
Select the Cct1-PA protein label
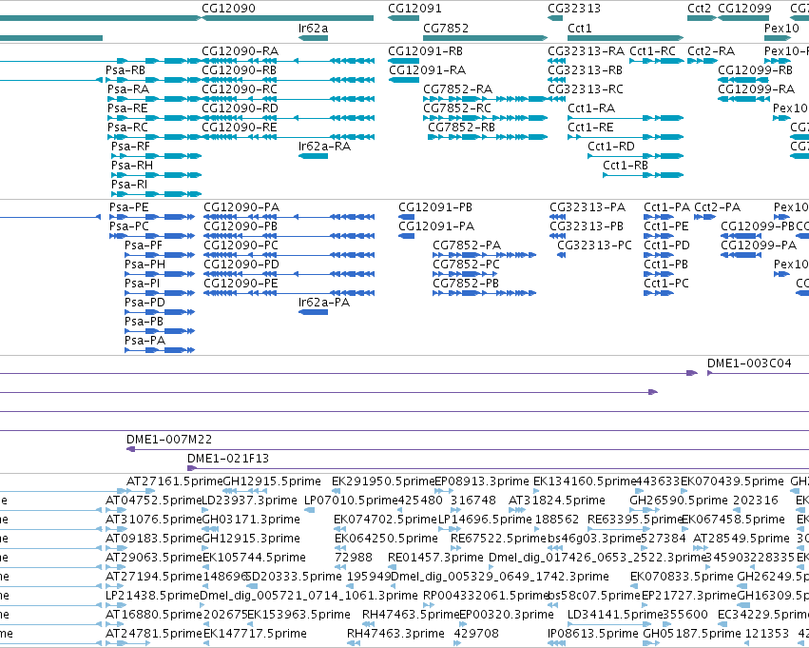click(x=666, y=207)
